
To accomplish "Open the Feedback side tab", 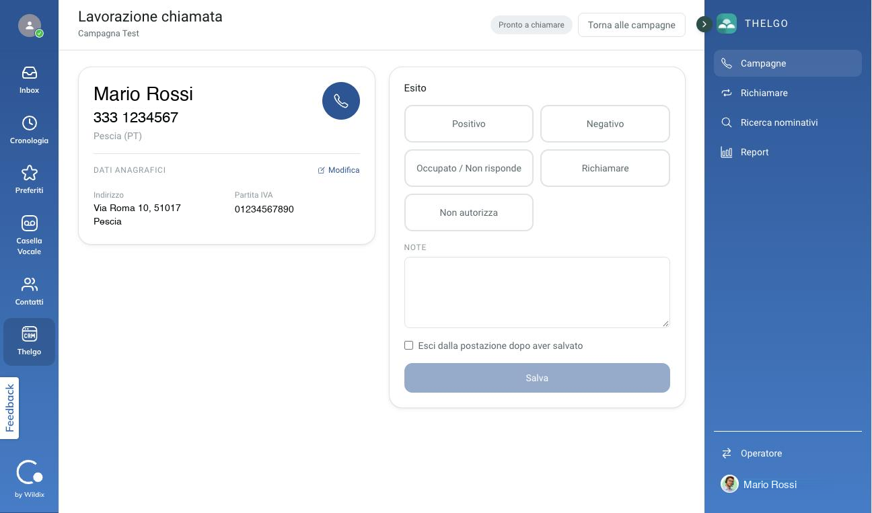I will point(9,408).
